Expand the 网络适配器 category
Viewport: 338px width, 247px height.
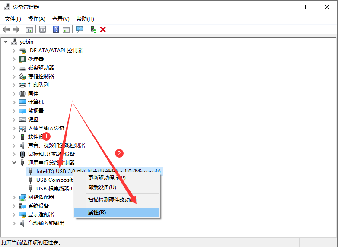pos(14,197)
